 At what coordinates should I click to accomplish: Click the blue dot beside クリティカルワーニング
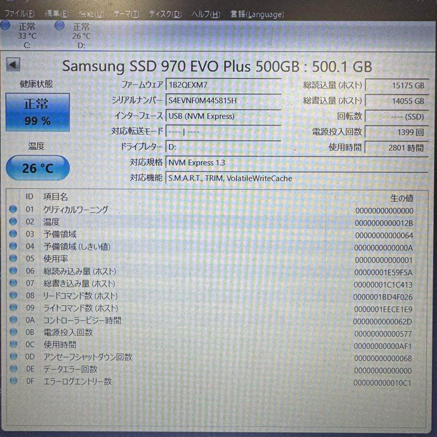pyautogui.click(x=13, y=209)
